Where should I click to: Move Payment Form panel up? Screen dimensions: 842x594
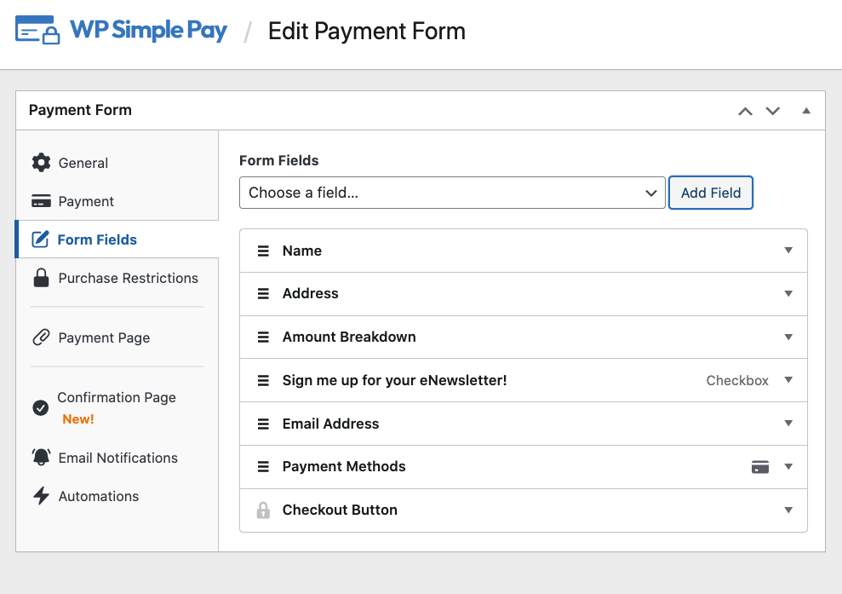(x=745, y=111)
